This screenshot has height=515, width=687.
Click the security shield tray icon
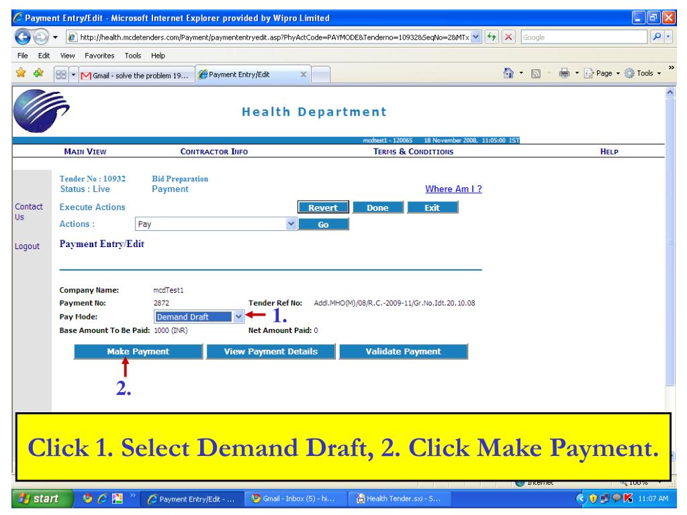coord(593,498)
